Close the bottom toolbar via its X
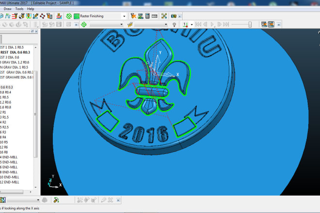 click(x=118, y=200)
